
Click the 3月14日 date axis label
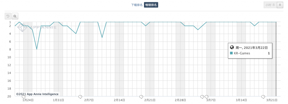(x=241, y=100)
